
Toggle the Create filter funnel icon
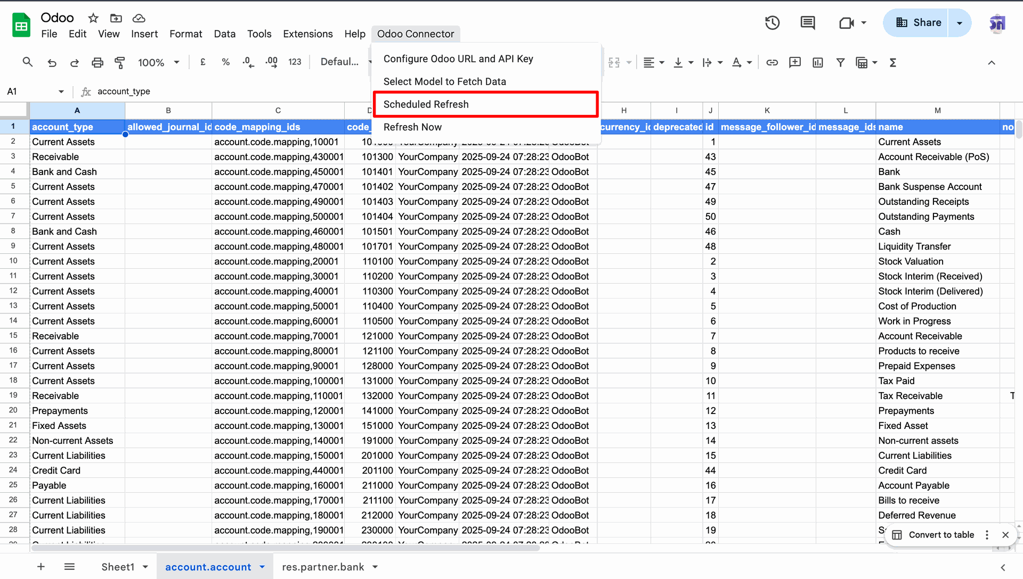(x=840, y=63)
